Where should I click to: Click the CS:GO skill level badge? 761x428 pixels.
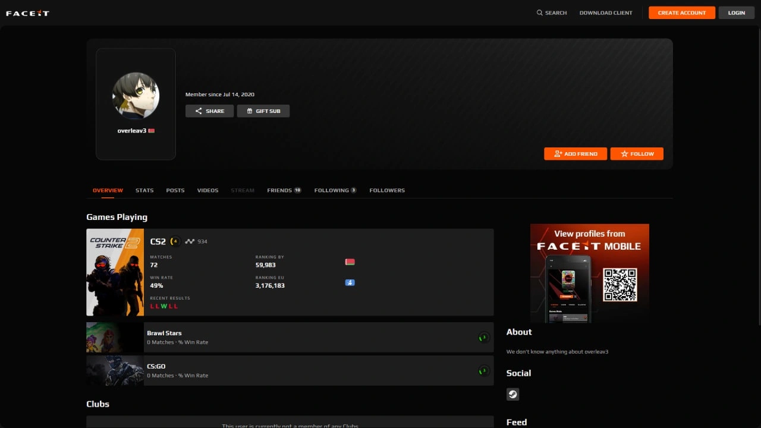tap(484, 371)
